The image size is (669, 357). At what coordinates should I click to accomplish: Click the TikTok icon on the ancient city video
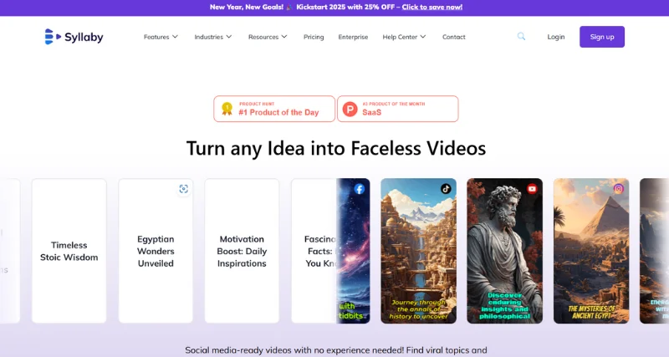[x=446, y=188]
